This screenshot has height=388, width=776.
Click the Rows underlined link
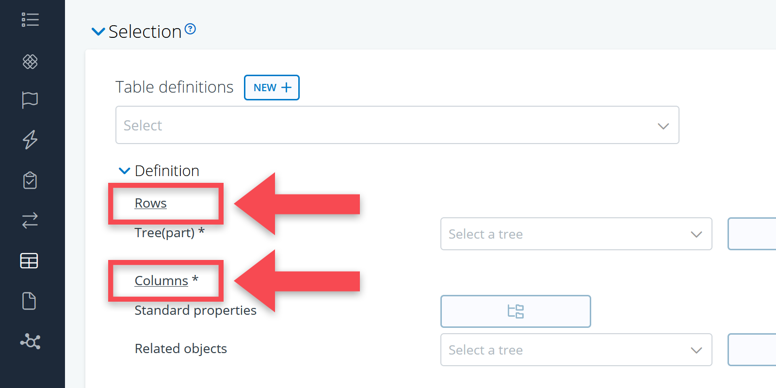pyautogui.click(x=150, y=203)
